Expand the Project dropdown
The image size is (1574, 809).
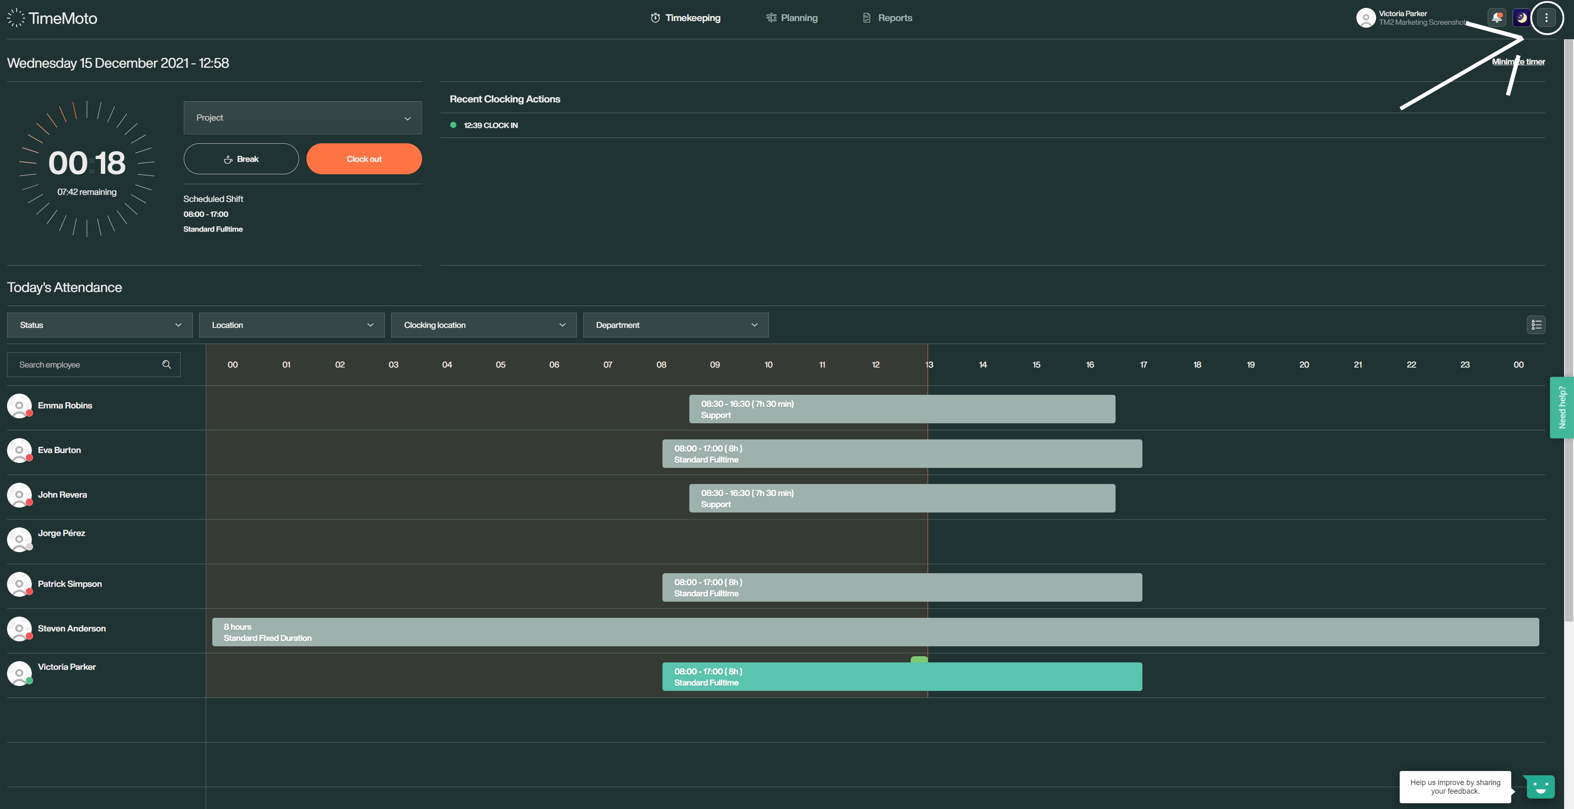tap(302, 117)
